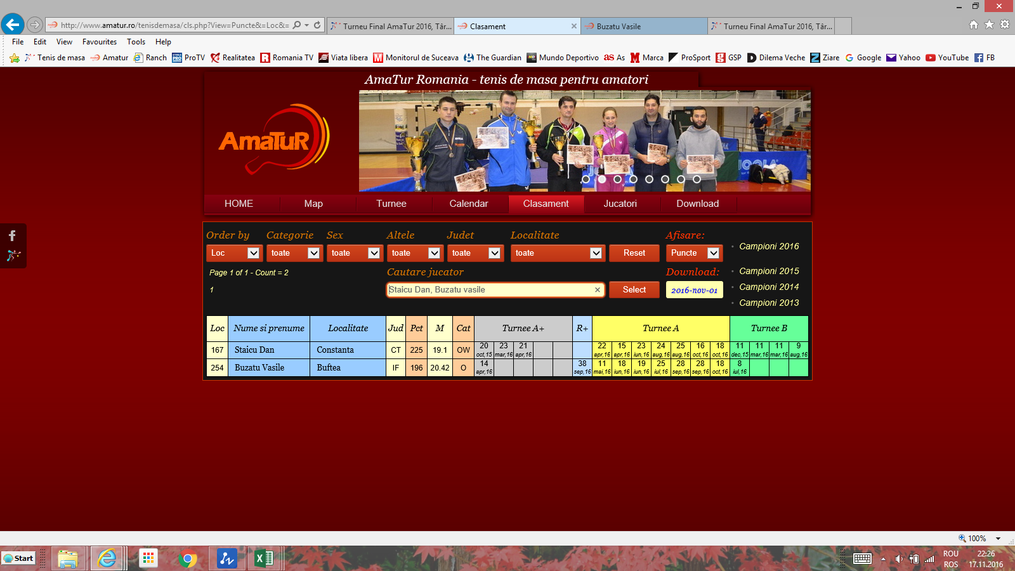
Task: Open the Afisare Puncte dropdown
Action: (694, 253)
